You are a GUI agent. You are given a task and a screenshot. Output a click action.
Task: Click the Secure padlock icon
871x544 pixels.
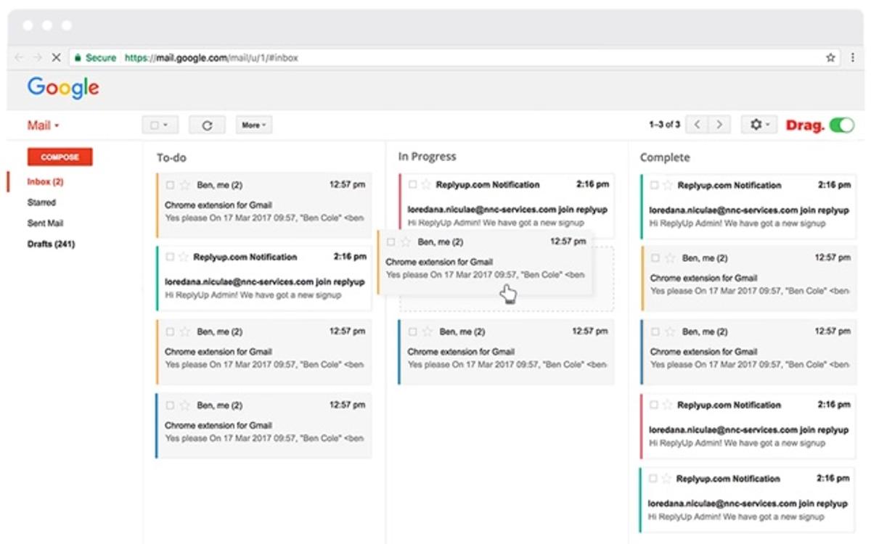pos(78,57)
